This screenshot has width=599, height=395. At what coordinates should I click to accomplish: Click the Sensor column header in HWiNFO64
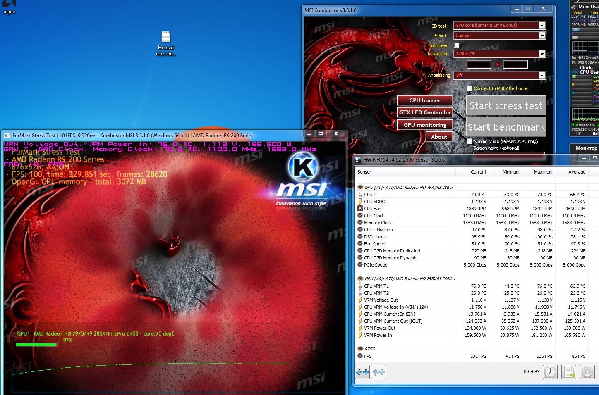pyautogui.click(x=405, y=172)
